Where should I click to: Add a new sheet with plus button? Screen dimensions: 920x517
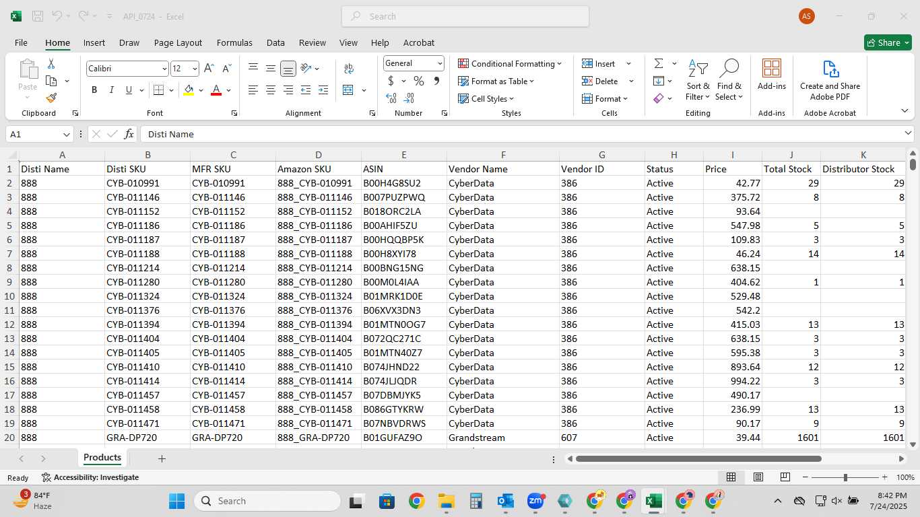coord(162,458)
